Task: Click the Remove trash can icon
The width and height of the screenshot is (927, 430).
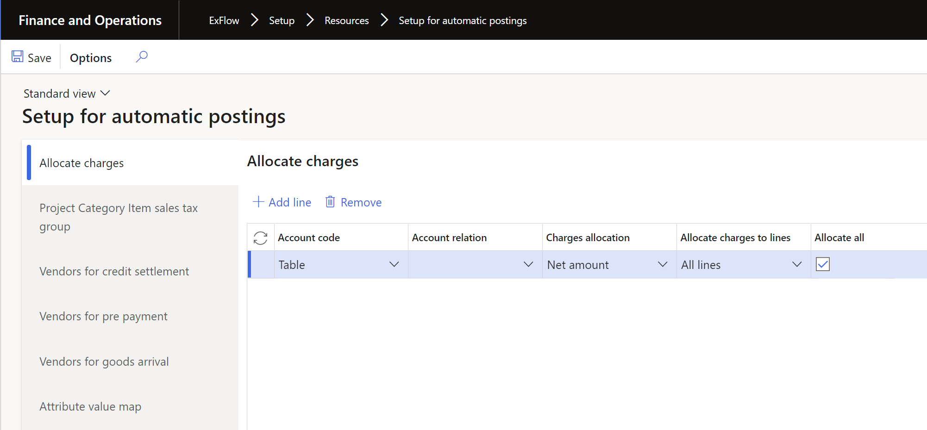Action: [x=330, y=202]
